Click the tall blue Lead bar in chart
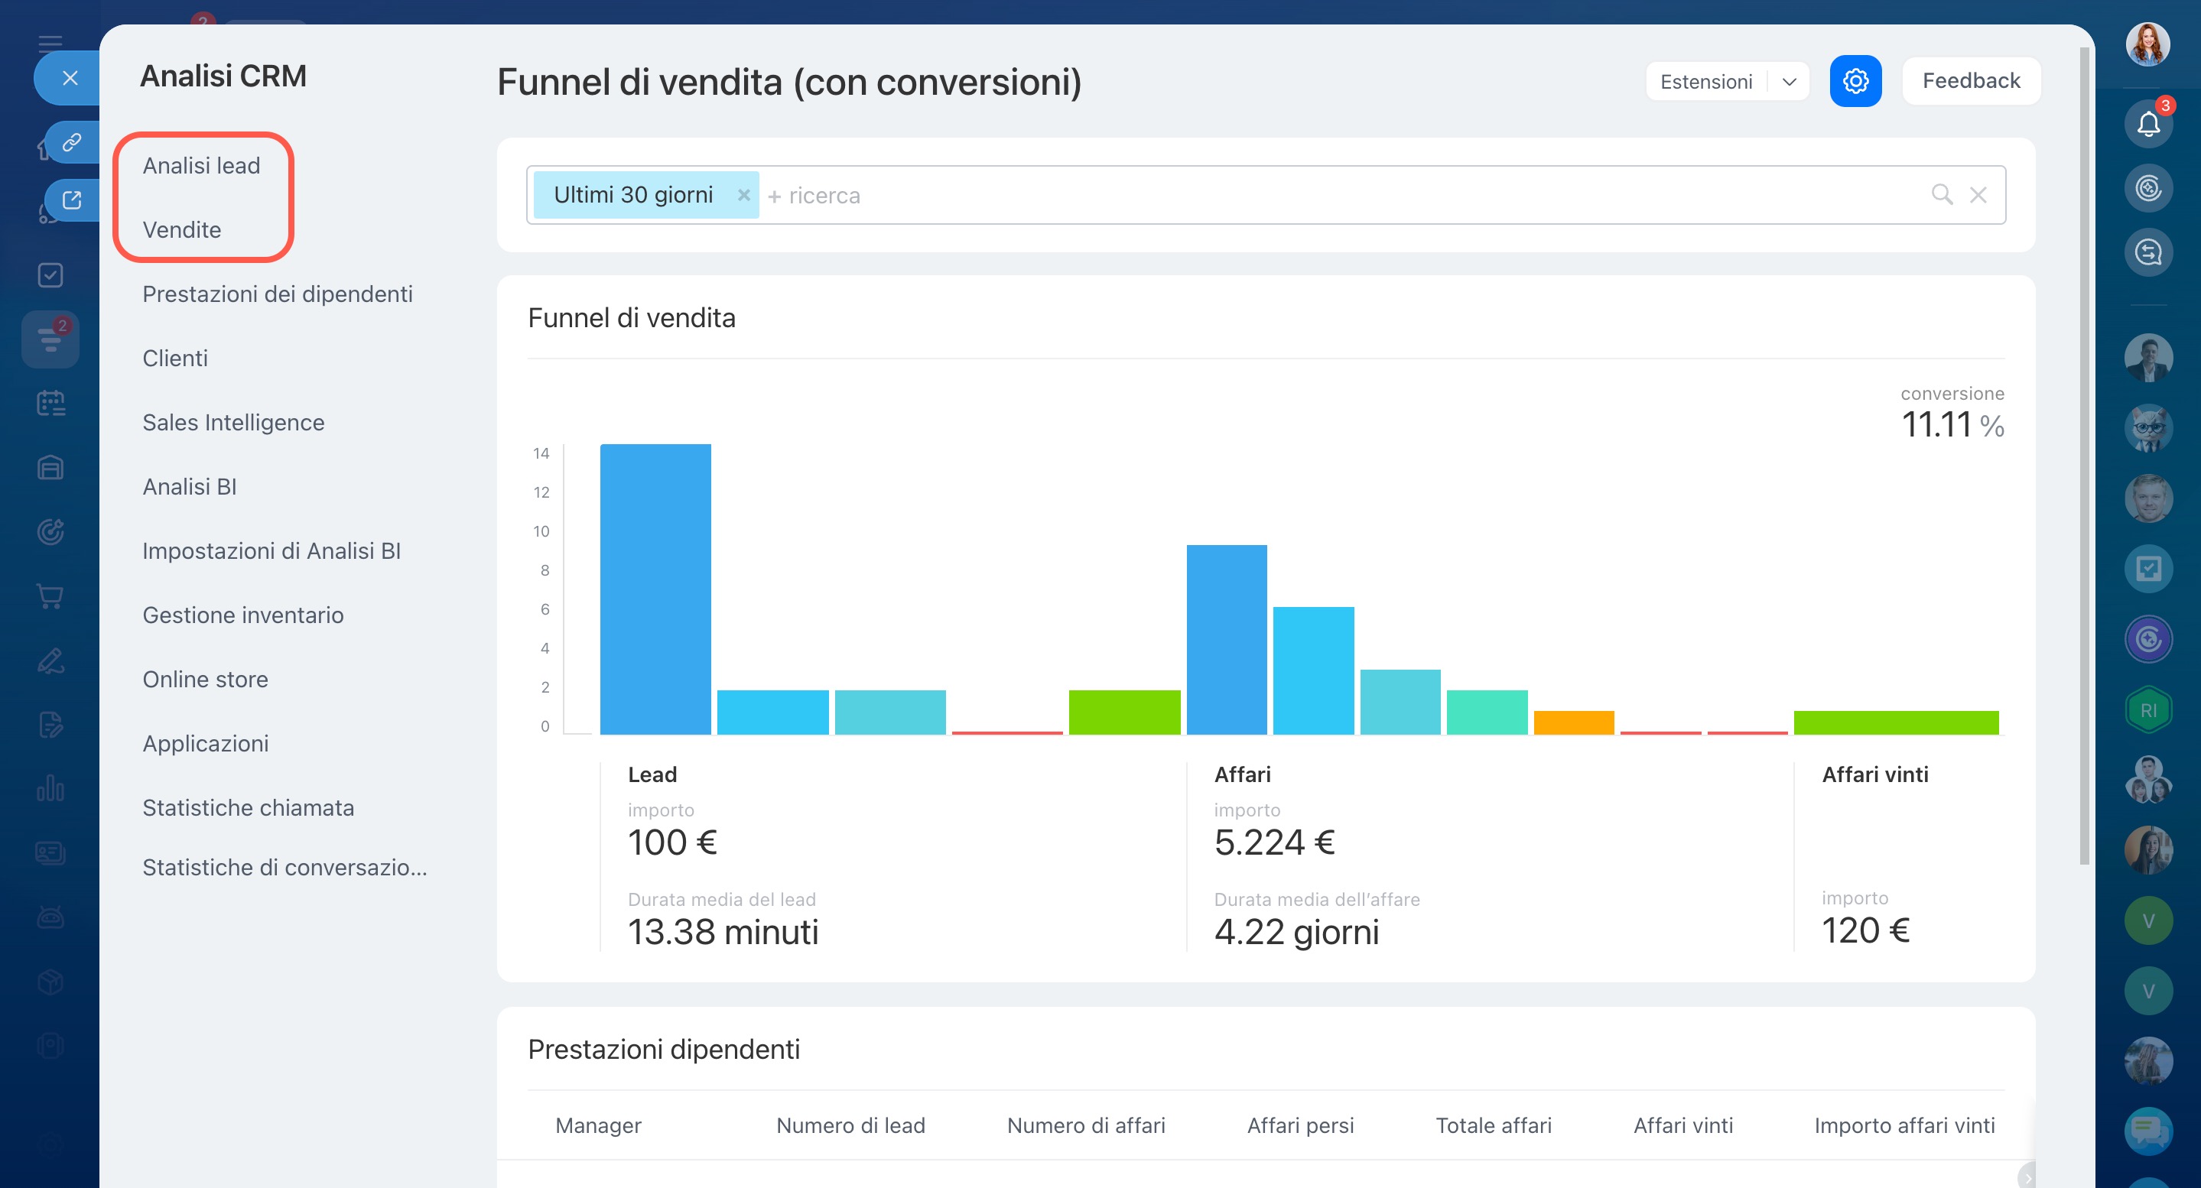2201x1188 pixels. (655, 588)
